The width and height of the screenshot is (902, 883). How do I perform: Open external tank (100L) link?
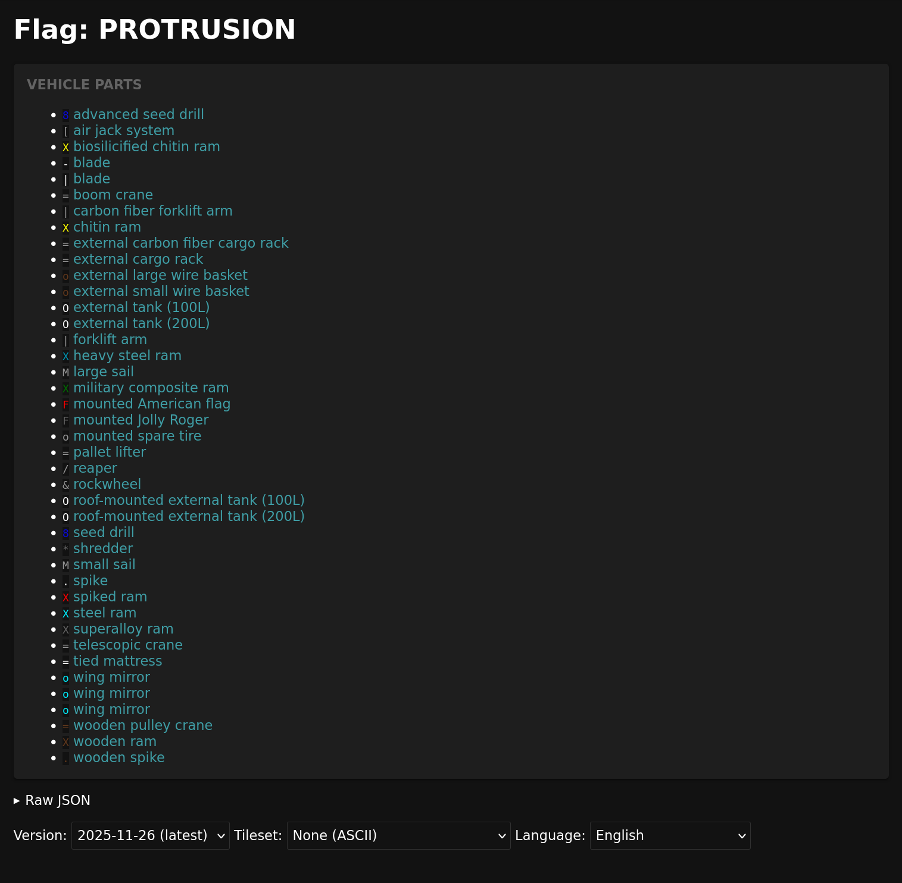(x=142, y=307)
